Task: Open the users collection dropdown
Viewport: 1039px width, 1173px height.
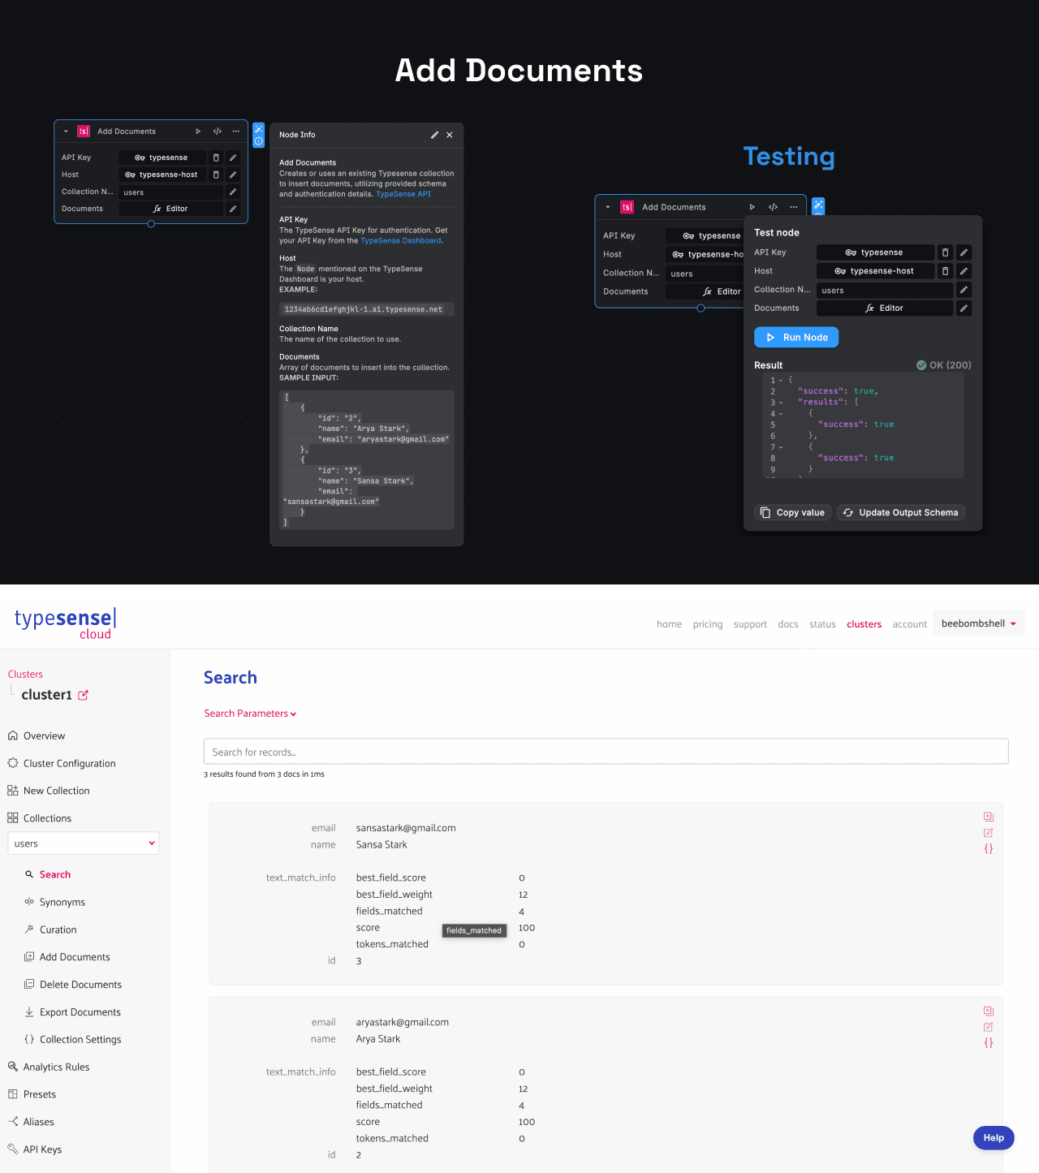Action: click(84, 843)
